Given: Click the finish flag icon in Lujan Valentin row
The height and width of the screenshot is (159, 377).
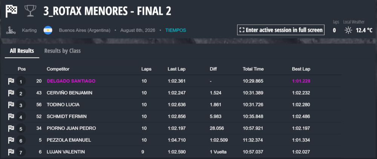Looking at the screenshot, I should pyautogui.click(x=11, y=152).
